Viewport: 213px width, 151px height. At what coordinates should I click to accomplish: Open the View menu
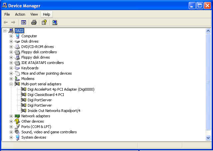34,14
